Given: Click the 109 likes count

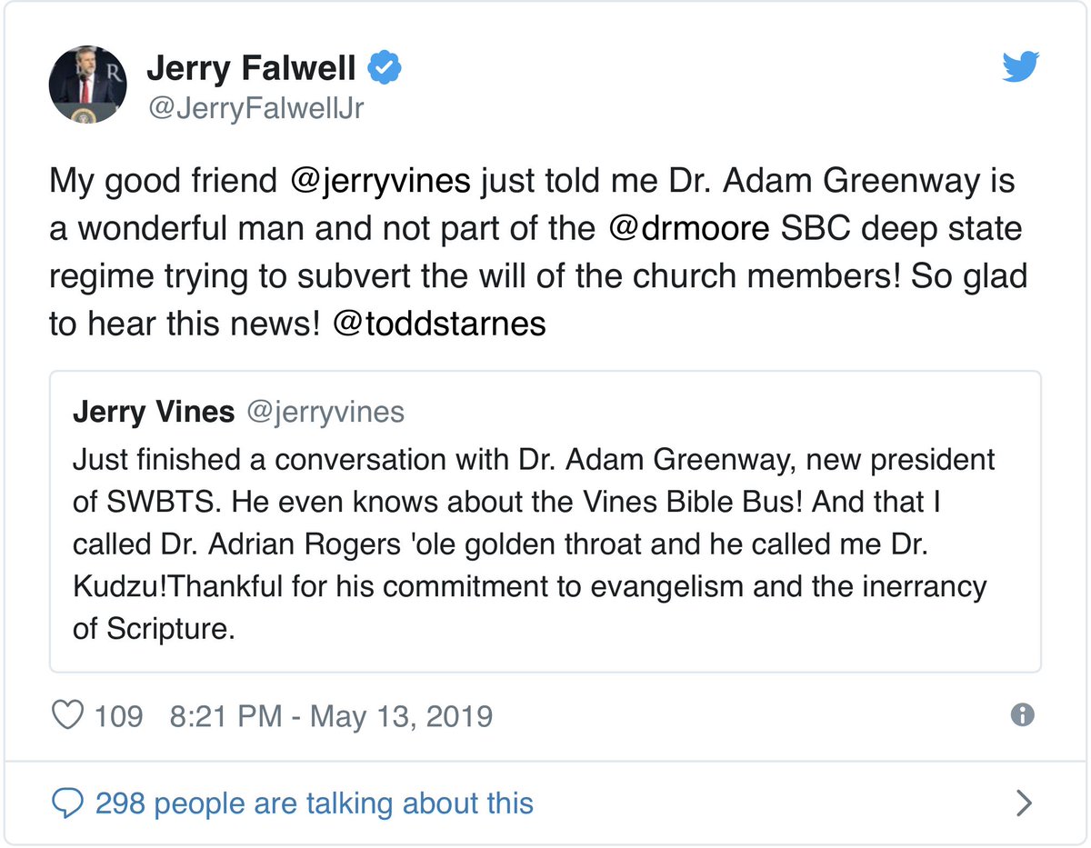Looking at the screenshot, I should [x=119, y=716].
